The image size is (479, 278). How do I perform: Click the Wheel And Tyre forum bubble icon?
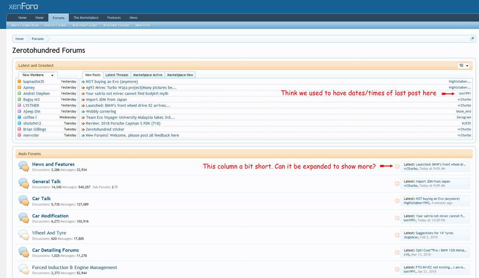coord(24,235)
